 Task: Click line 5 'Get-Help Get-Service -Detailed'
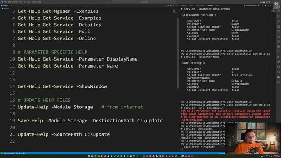point(59,25)
